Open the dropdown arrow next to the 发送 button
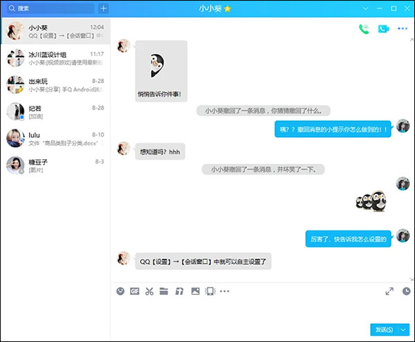 404,330
